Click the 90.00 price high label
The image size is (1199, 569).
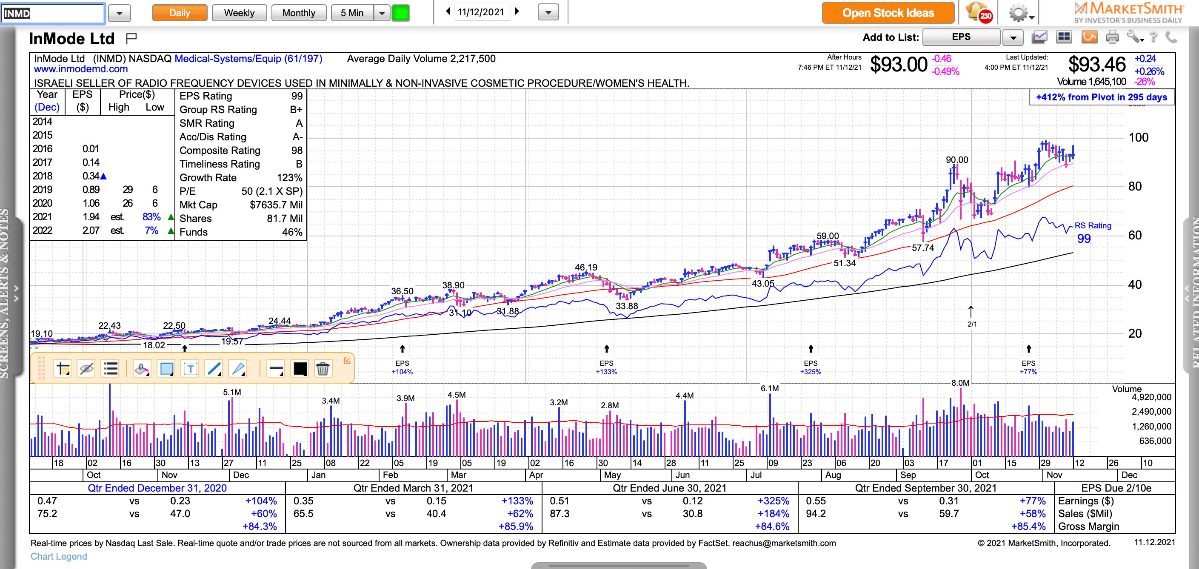point(956,159)
